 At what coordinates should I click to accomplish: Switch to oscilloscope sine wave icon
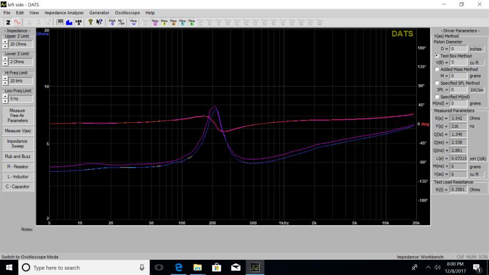tap(17, 22)
